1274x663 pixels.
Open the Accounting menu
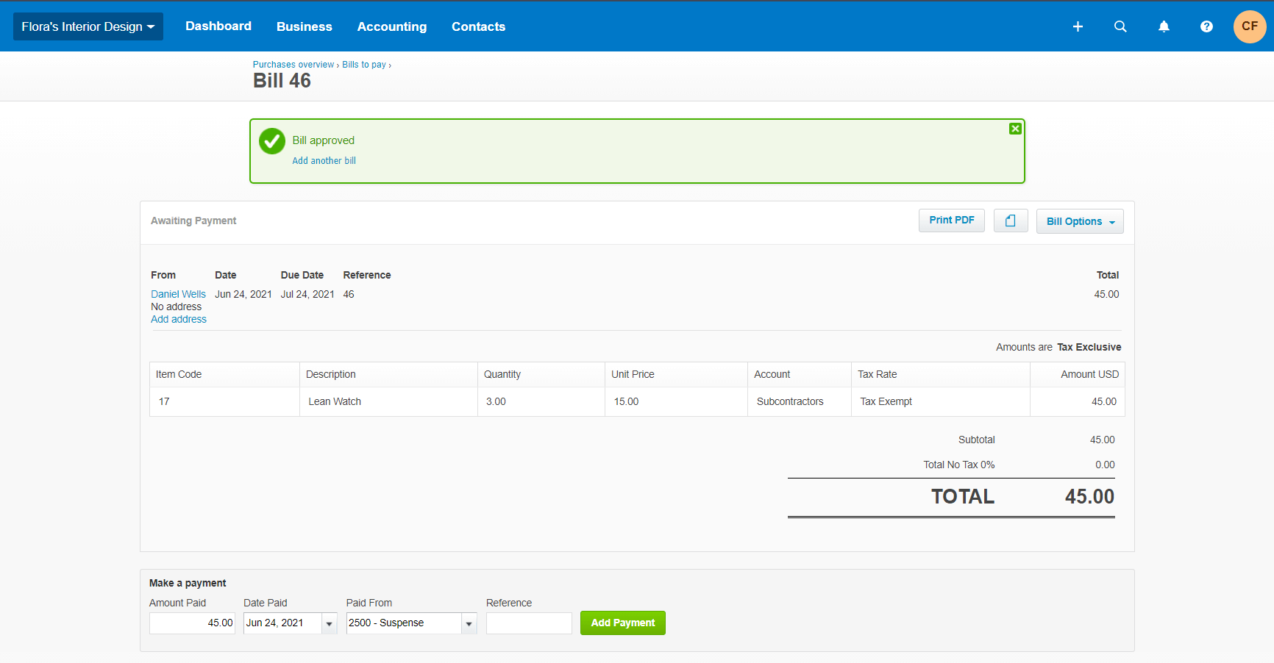392,26
